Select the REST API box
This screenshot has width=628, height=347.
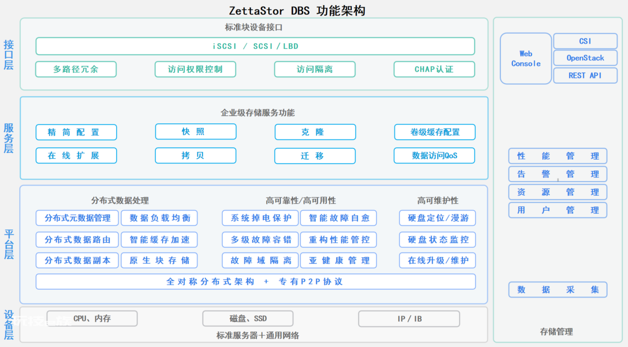[x=585, y=75]
